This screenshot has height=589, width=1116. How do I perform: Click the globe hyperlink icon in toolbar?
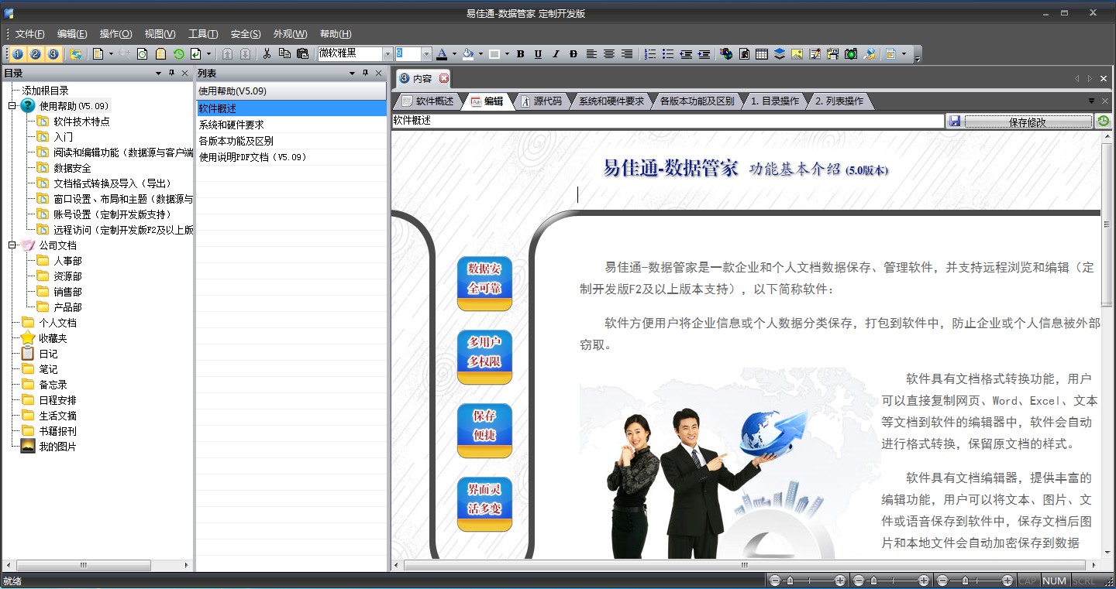point(726,54)
